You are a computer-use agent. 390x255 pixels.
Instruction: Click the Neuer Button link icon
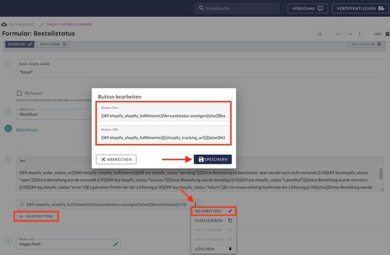[20, 216]
